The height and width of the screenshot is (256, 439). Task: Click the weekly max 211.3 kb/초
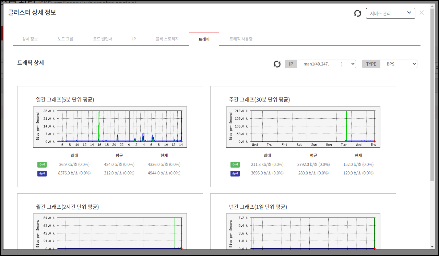(268, 164)
